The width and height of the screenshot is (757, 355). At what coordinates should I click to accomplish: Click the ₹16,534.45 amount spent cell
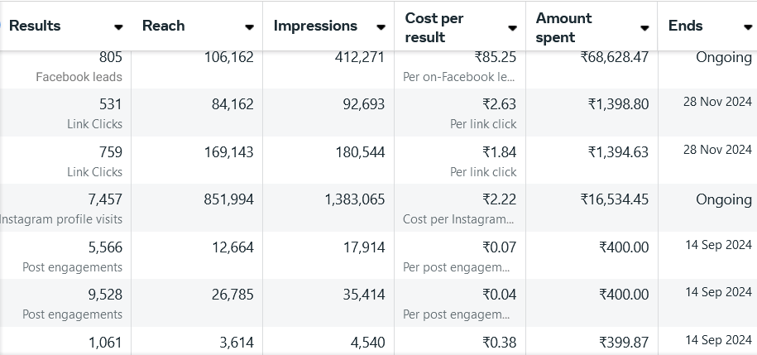[x=614, y=199]
